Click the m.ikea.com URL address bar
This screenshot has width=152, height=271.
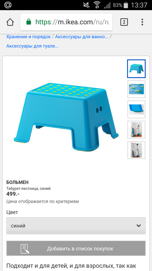pyautogui.click(x=66, y=22)
